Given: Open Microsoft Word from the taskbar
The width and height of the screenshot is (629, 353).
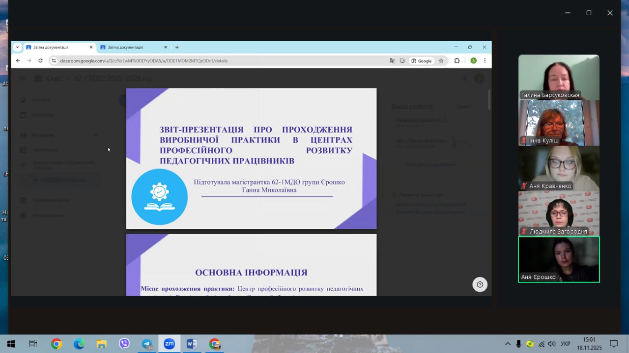Looking at the screenshot, I should point(192,344).
